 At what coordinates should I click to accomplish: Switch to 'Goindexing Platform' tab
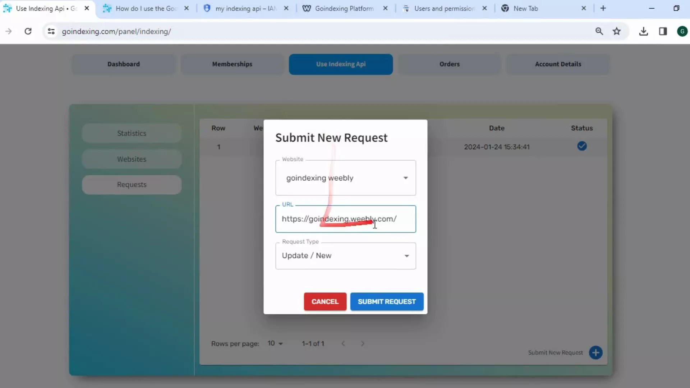click(344, 8)
